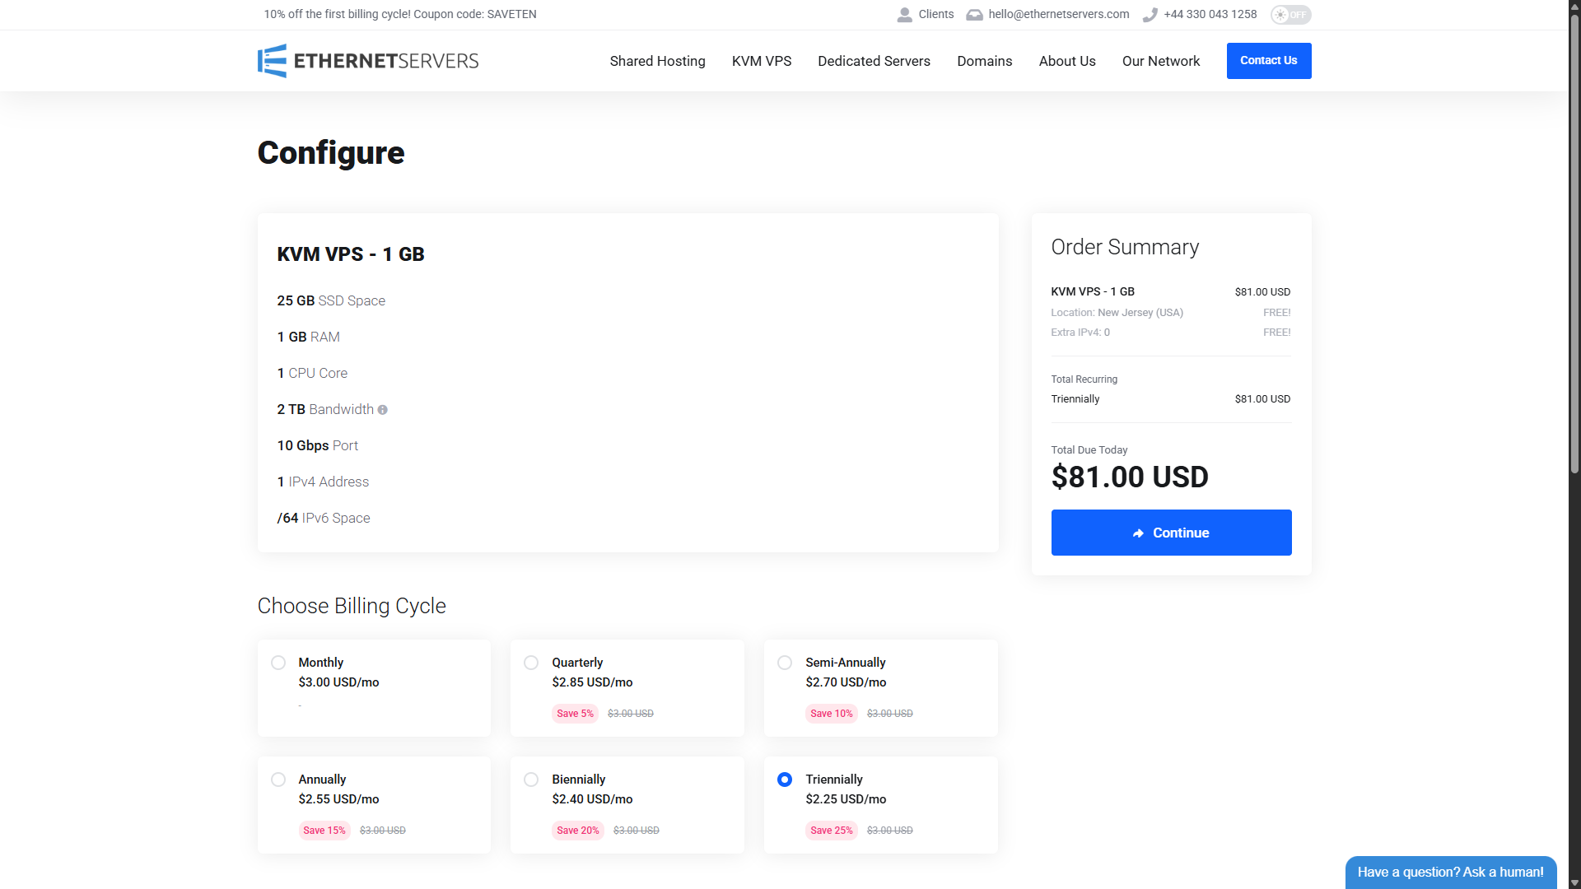The width and height of the screenshot is (1581, 889).
Task: Click the Clients user icon
Action: click(904, 15)
